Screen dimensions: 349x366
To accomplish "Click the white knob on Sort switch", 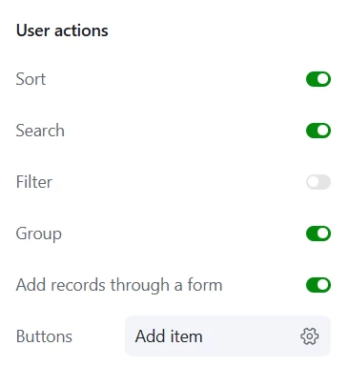I will (x=323, y=79).
